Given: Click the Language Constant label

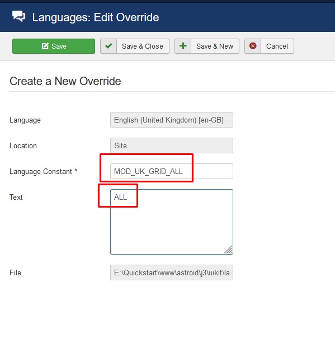Looking at the screenshot, I should click(x=43, y=171).
